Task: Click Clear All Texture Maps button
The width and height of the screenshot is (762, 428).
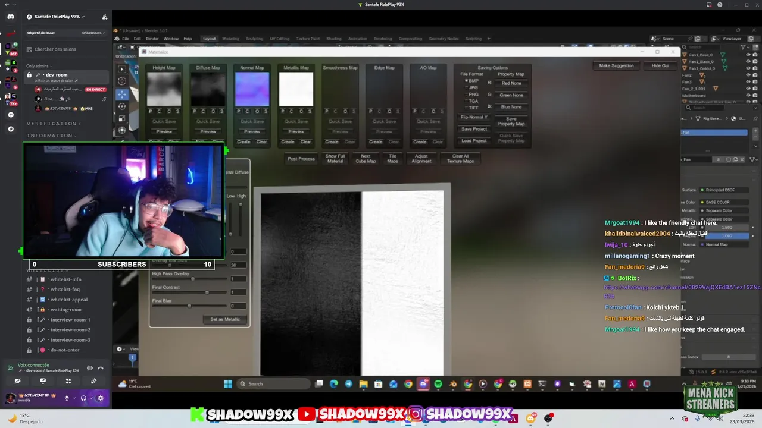Action: point(460,159)
